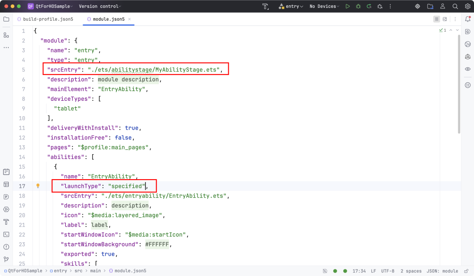Go to previous highlighted problem arrow
Viewport: 474px width, 276px height.
tap(451, 30)
